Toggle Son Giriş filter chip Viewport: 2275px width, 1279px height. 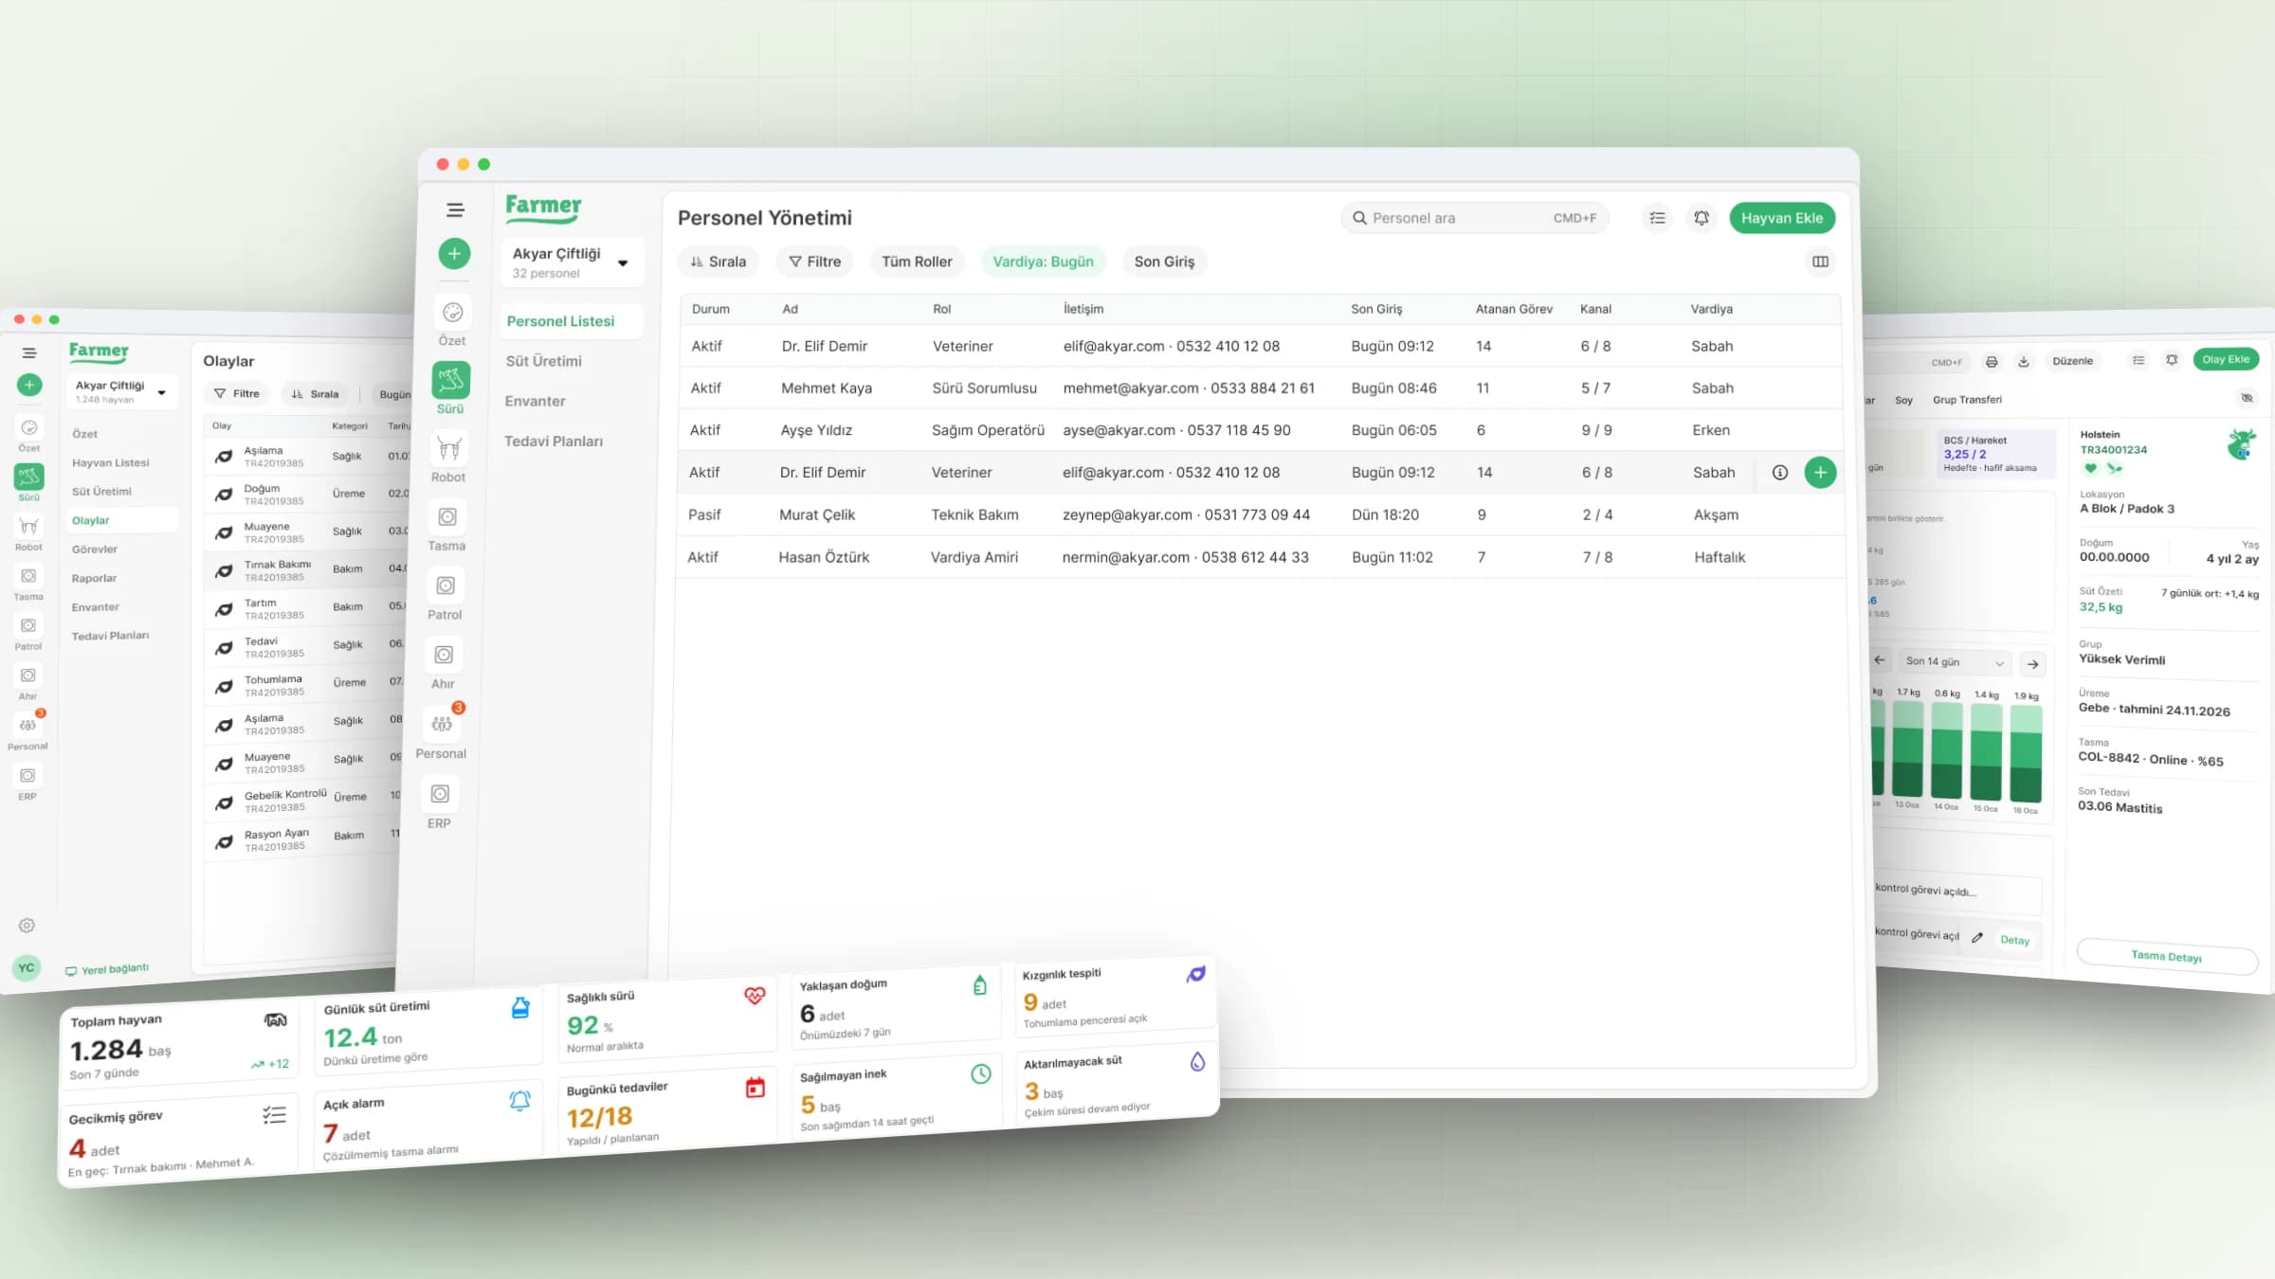[x=1164, y=261]
